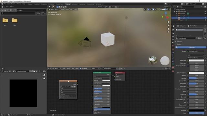Click the perspective/orthographic grid icon in viewport
The width and height of the screenshot is (207, 116).
click(x=169, y=32)
